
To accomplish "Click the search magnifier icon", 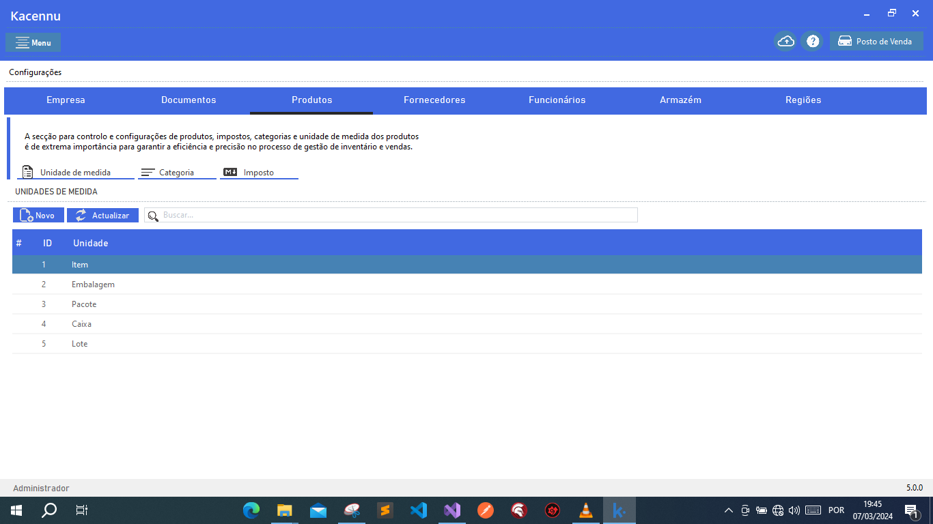I will tap(153, 216).
